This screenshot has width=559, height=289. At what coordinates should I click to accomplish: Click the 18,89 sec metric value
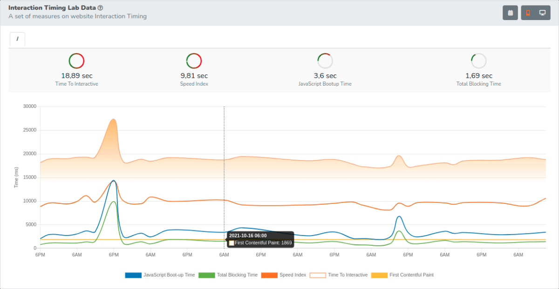pyautogui.click(x=76, y=75)
